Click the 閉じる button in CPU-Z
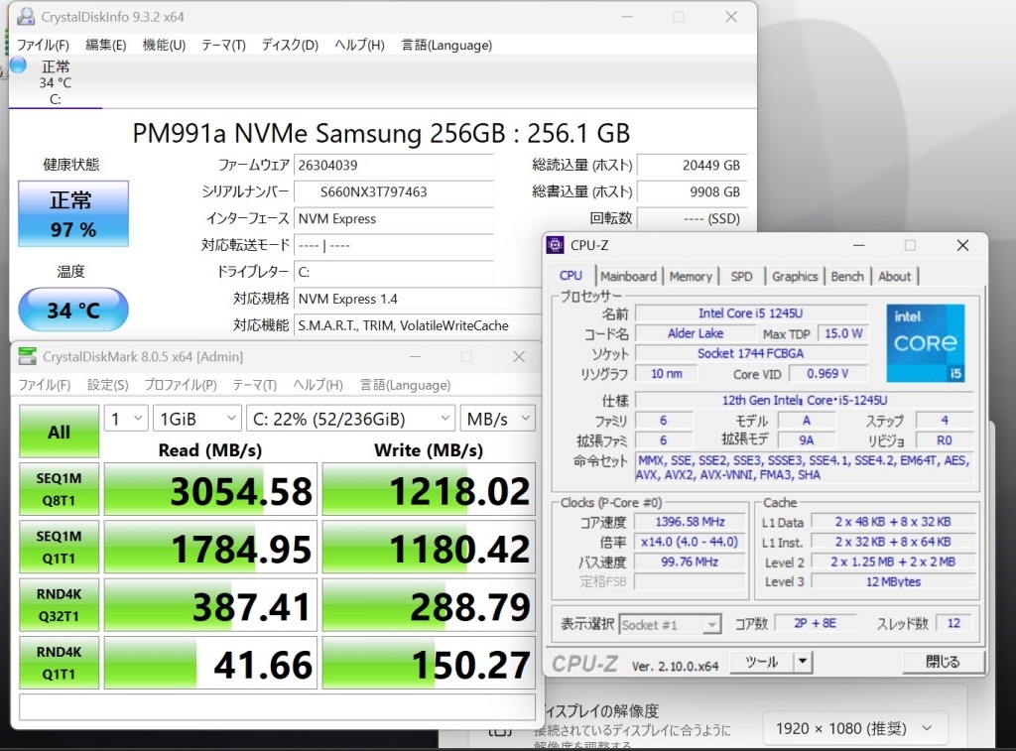This screenshot has height=751, width=1016. (943, 662)
